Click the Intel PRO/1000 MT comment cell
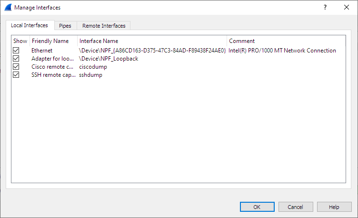Viewport: 358px width, 218px height. point(282,51)
